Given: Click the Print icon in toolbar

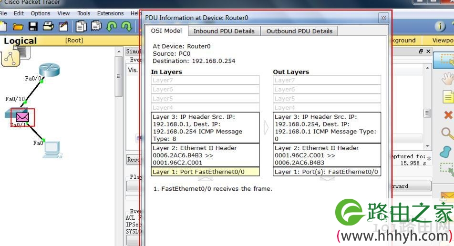Looking at the screenshot, I should [x=48, y=26].
